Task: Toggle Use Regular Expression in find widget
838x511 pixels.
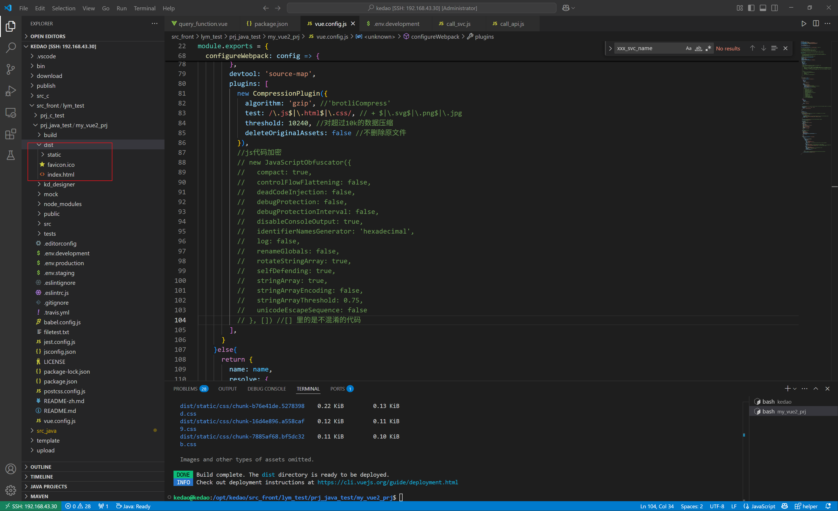Action: pyautogui.click(x=708, y=48)
